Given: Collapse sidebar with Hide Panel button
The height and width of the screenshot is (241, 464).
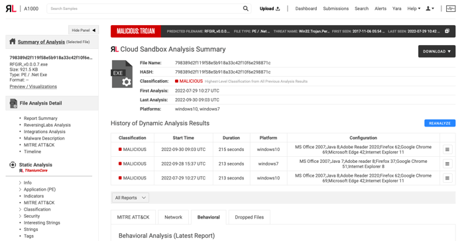Looking at the screenshot, I should click(x=84, y=30).
